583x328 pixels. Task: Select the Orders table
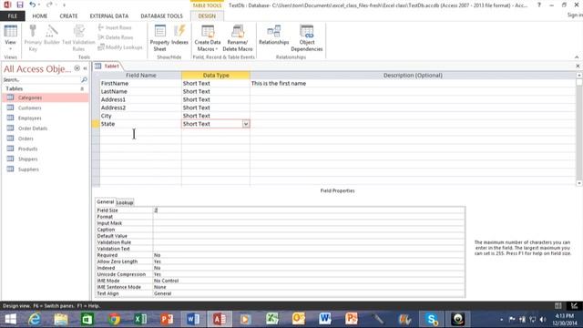click(x=46, y=138)
